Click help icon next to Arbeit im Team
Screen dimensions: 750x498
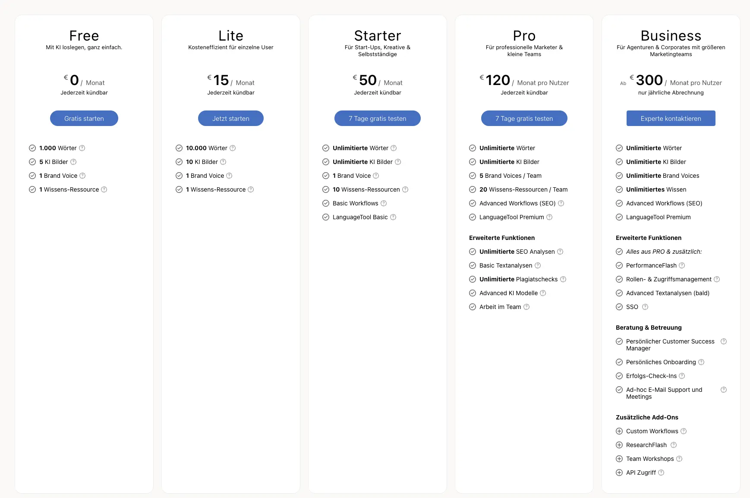(526, 307)
